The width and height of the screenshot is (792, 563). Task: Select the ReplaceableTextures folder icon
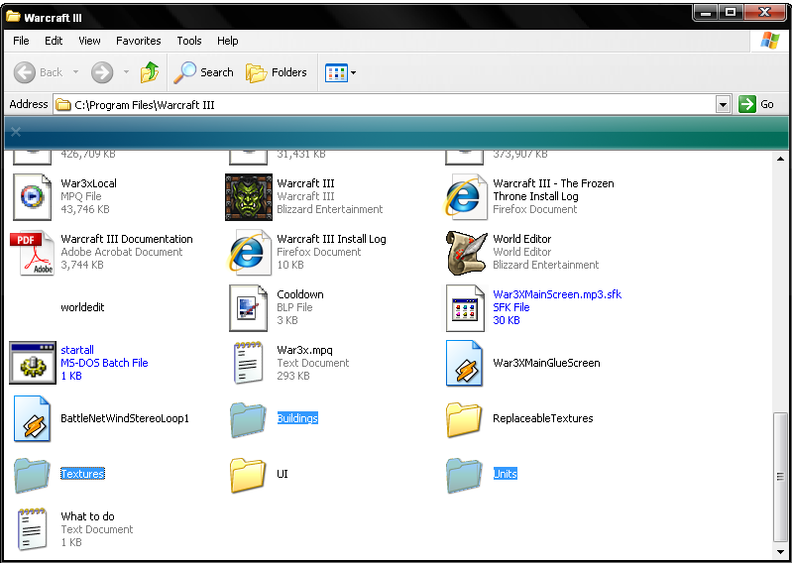464,419
